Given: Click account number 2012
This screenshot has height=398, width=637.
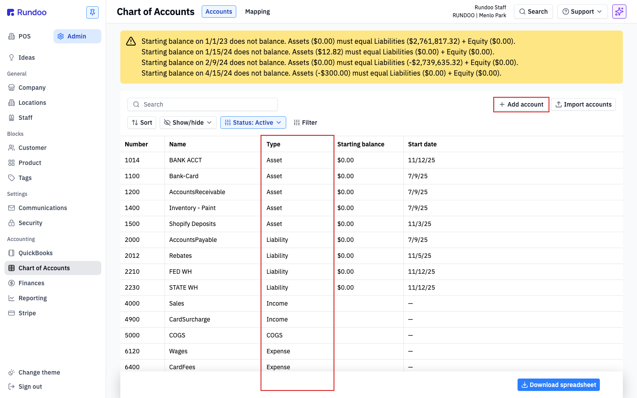Looking at the screenshot, I should pos(132,256).
